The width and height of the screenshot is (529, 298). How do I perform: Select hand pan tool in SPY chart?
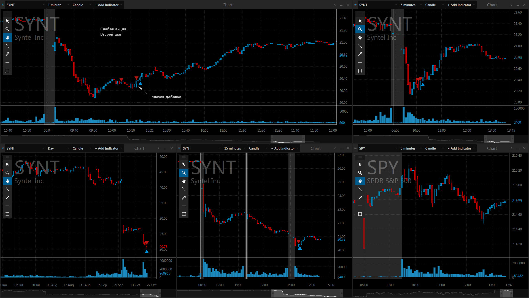360,181
